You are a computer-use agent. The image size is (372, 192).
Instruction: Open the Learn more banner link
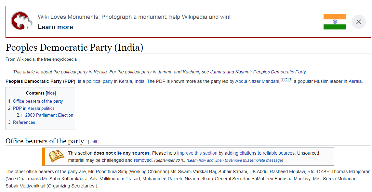pyautogui.click(x=55, y=27)
